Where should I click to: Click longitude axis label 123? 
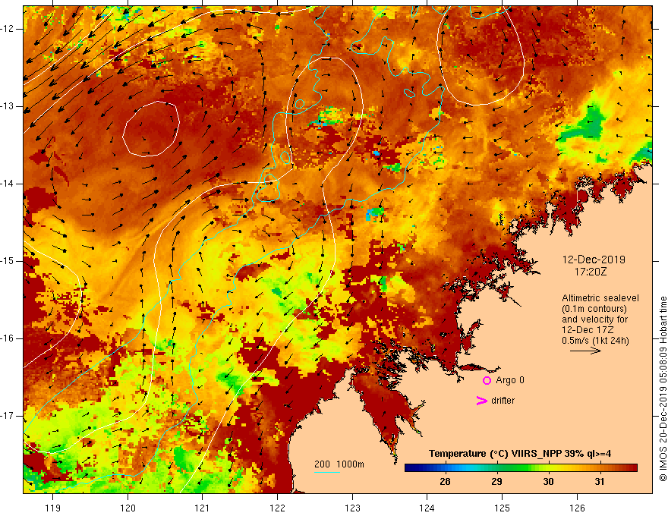(352, 508)
